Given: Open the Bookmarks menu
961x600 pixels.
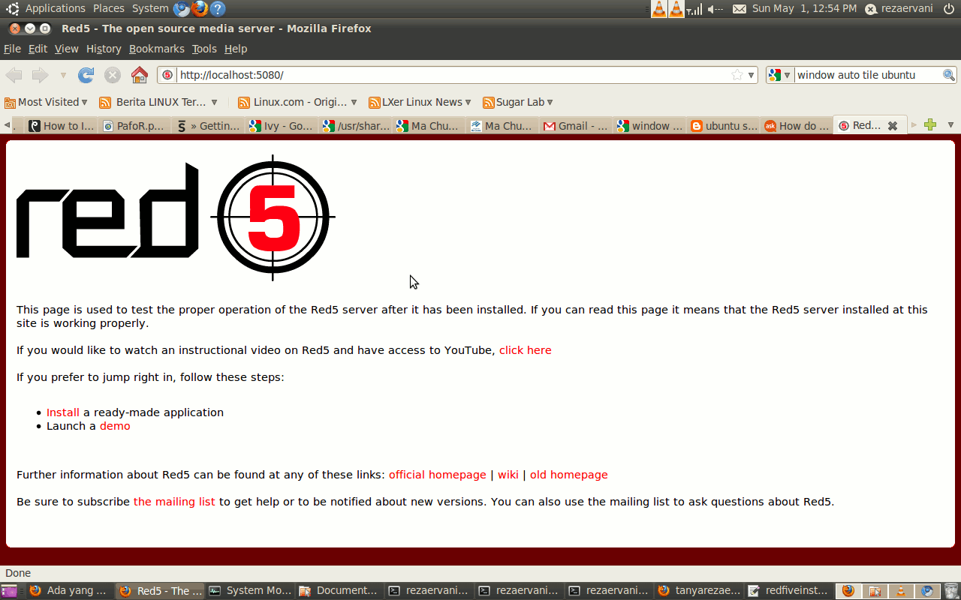Looking at the screenshot, I should (156, 49).
